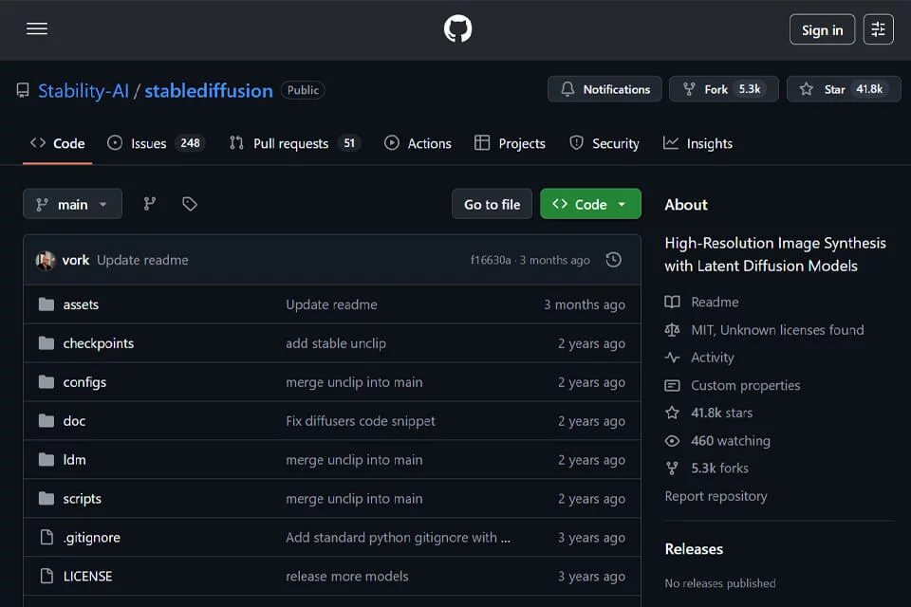The height and width of the screenshot is (607, 911).
Task: Open the doc folder
Action: tap(74, 421)
